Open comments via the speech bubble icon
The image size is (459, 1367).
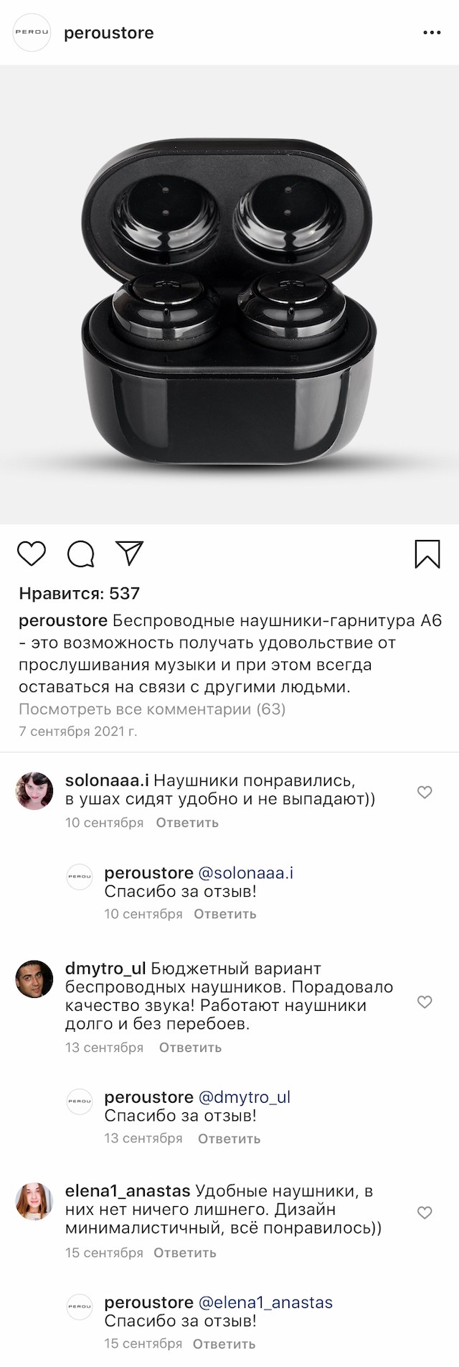[81, 554]
